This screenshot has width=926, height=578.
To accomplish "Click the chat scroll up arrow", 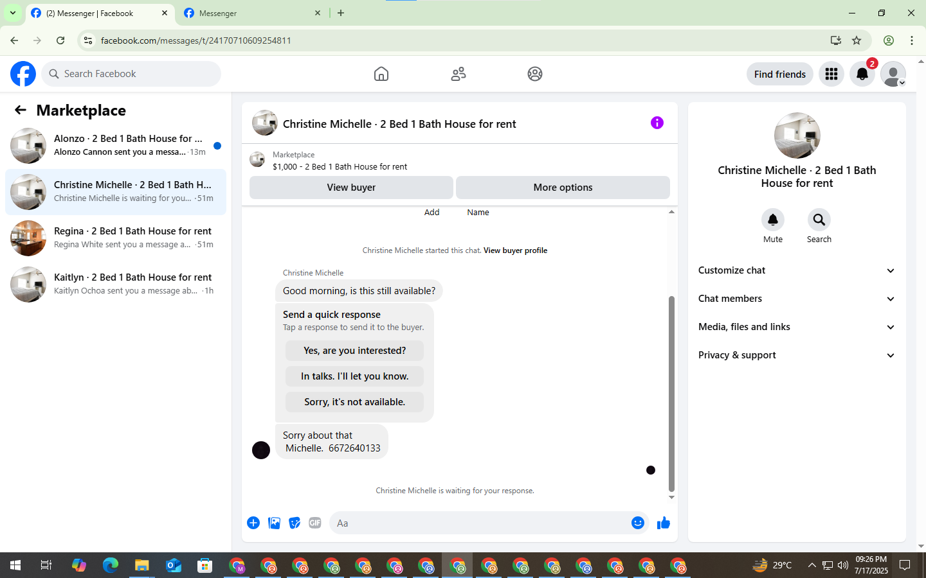I will pos(671,212).
